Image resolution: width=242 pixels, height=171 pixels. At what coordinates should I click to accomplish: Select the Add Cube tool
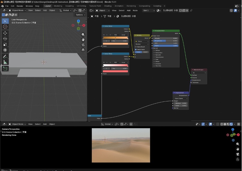(5, 68)
